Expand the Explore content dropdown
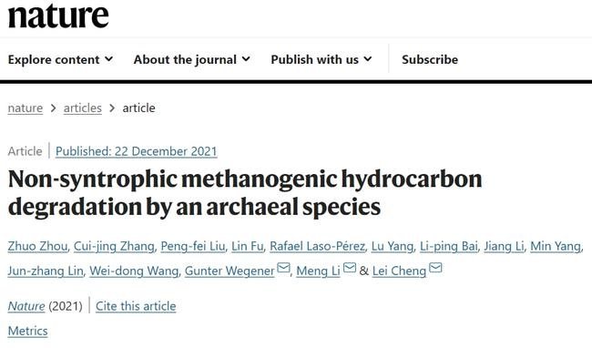Screen dimensions: 592x348 coord(60,59)
